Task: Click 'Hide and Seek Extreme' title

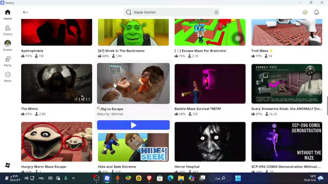Action: tap(117, 167)
